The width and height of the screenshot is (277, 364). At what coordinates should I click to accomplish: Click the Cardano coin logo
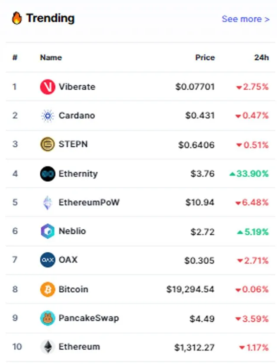pyautogui.click(x=48, y=116)
